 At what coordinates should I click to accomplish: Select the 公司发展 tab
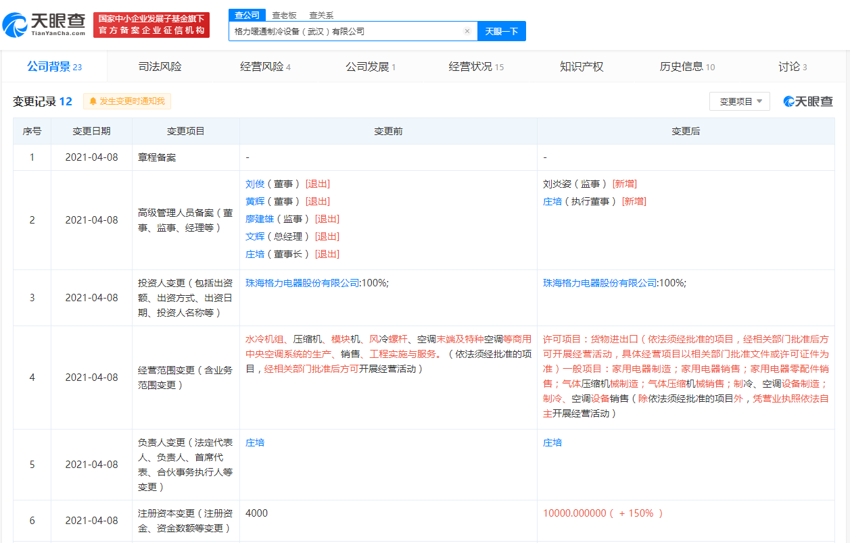coord(371,67)
